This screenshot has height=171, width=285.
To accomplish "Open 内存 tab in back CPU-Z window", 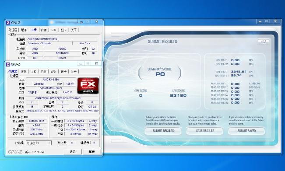I will coord(44,30).
